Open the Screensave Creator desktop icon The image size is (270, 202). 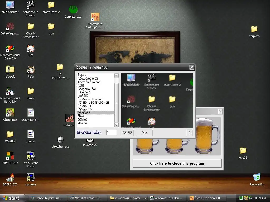(31, 9)
